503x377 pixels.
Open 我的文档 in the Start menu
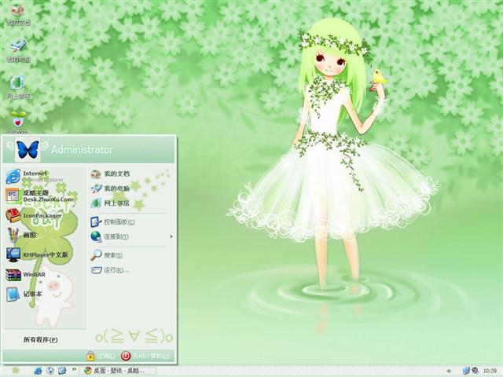pos(116,174)
